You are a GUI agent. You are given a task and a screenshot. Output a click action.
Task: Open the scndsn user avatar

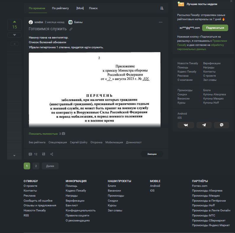(31, 22)
